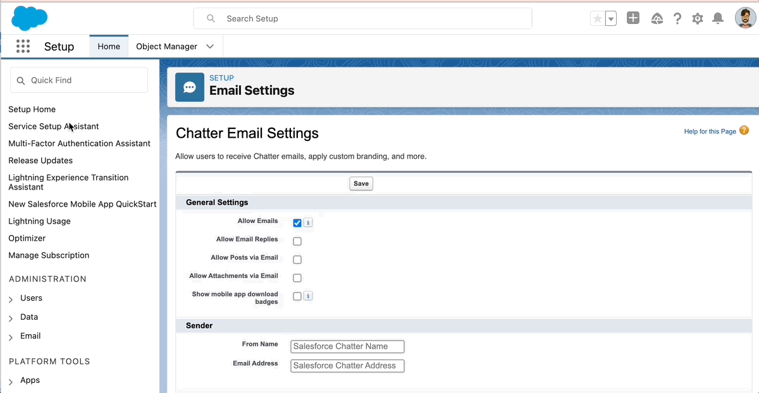759x393 pixels.
Task: Enable the Allow Email Replies checkbox
Action: pos(297,241)
